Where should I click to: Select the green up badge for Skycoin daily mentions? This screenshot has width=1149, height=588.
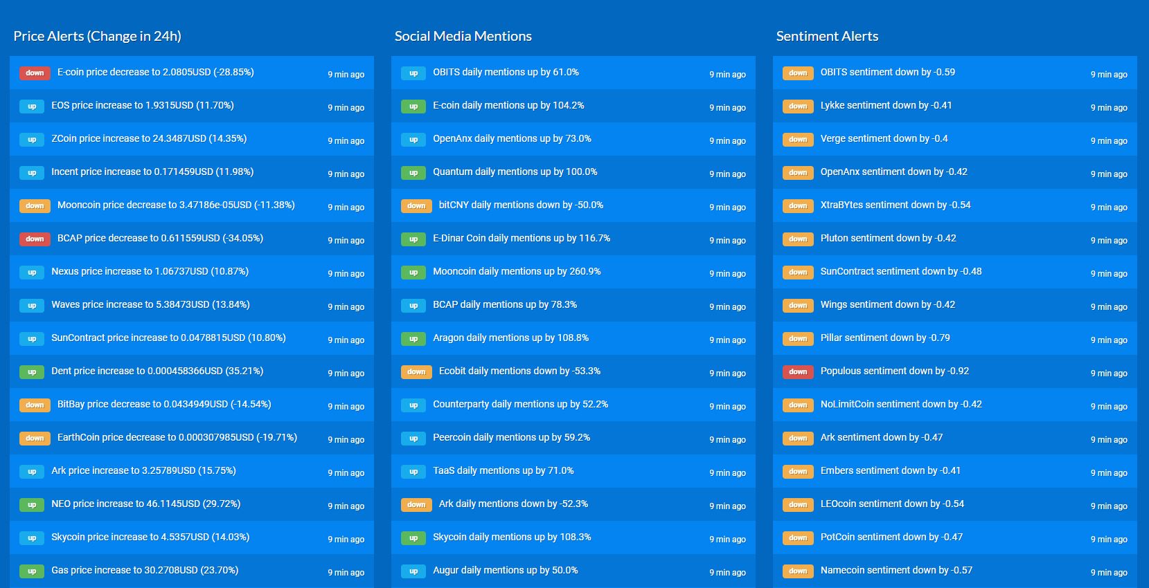413,538
